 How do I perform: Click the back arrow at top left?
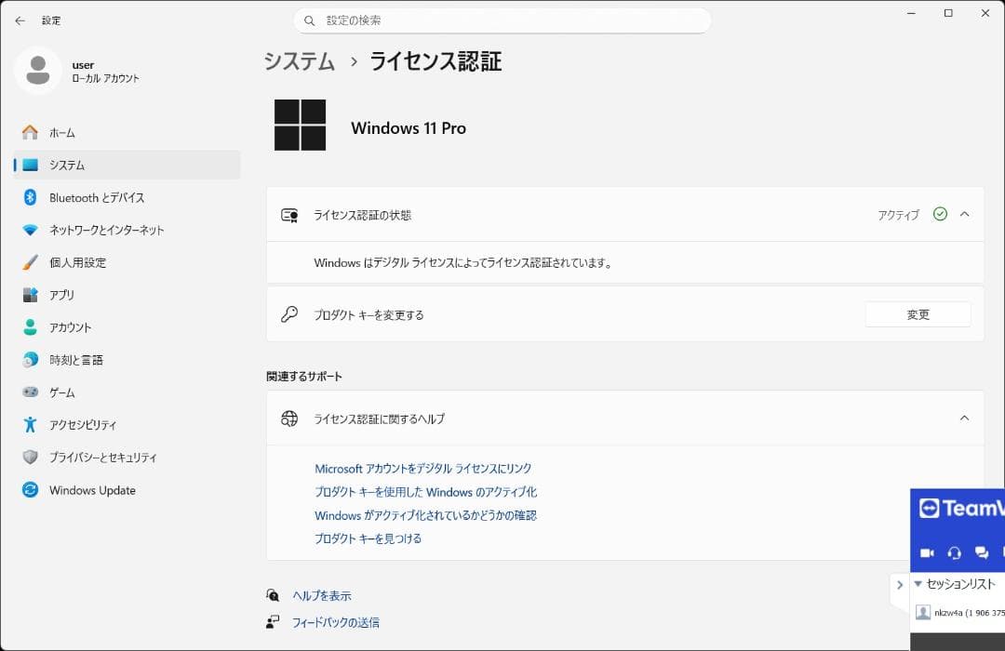point(19,20)
